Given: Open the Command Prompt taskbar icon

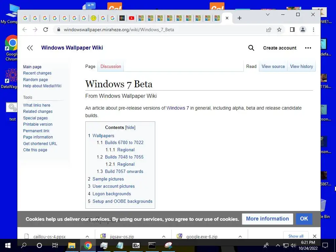Looking at the screenshot, I should click(152, 245).
